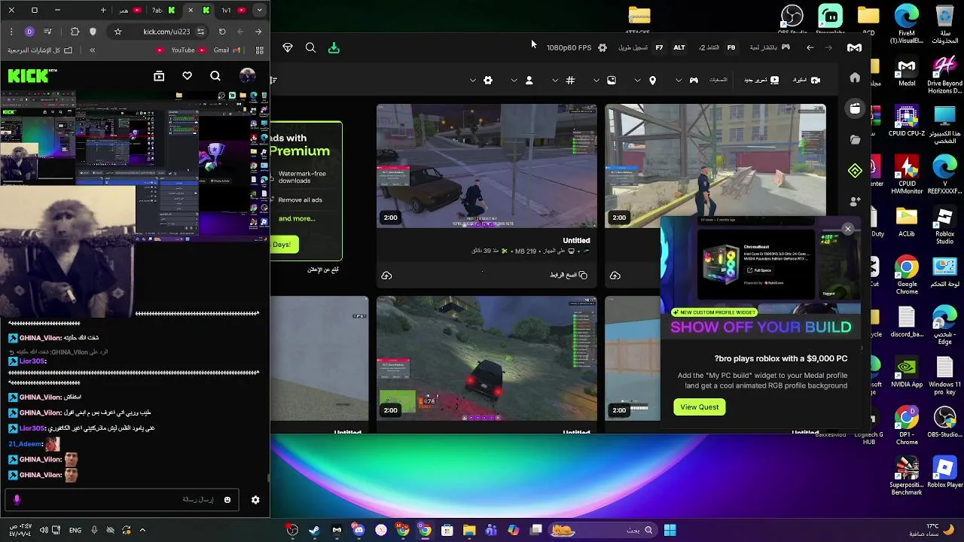Open site info icon in address bar
Viewport: 964px width, 542px height.
200,32
